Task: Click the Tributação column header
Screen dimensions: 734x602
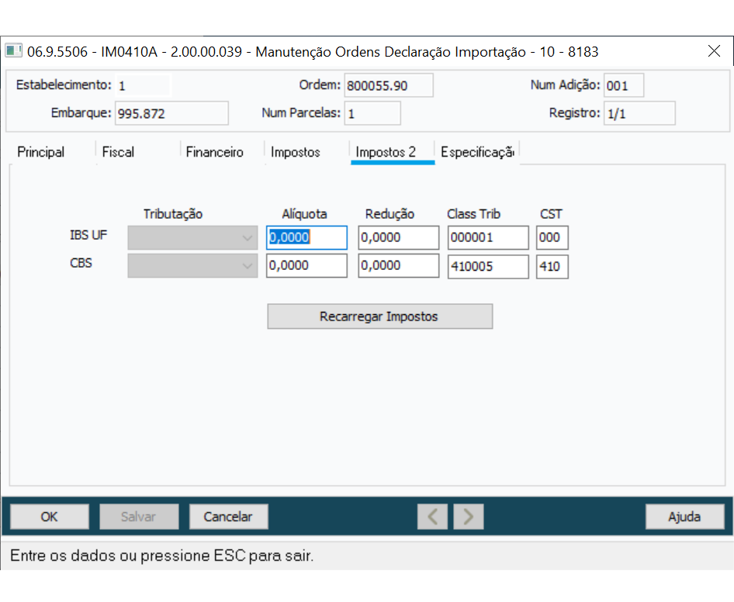Action: (173, 214)
